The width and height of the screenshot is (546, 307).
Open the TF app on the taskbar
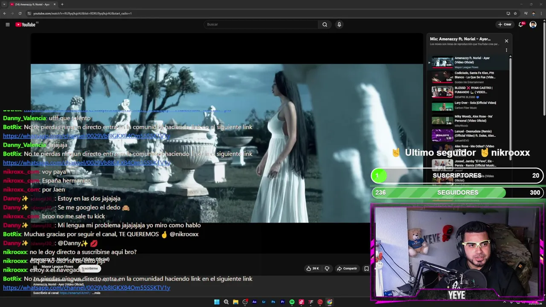click(x=311, y=302)
